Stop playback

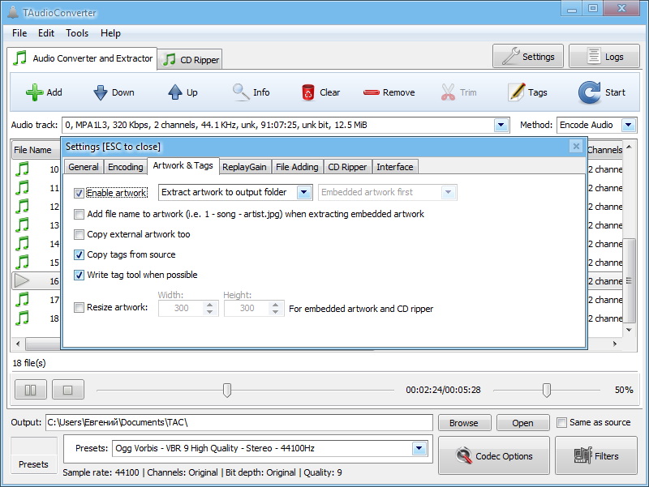(x=68, y=390)
